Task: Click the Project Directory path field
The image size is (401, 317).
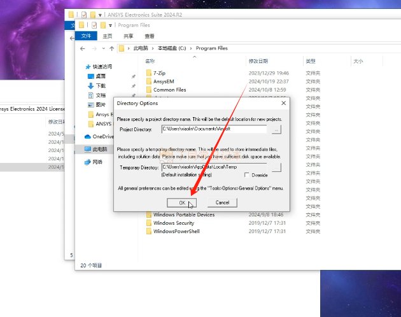Action: click(213, 129)
